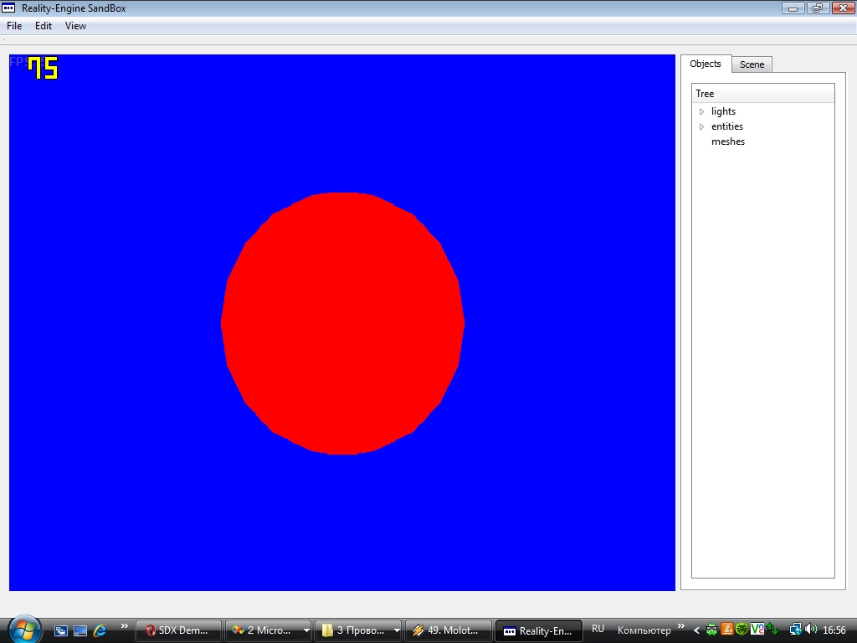Select the Objects tab
Viewport: 857px width, 643px height.
pyautogui.click(x=706, y=64)
